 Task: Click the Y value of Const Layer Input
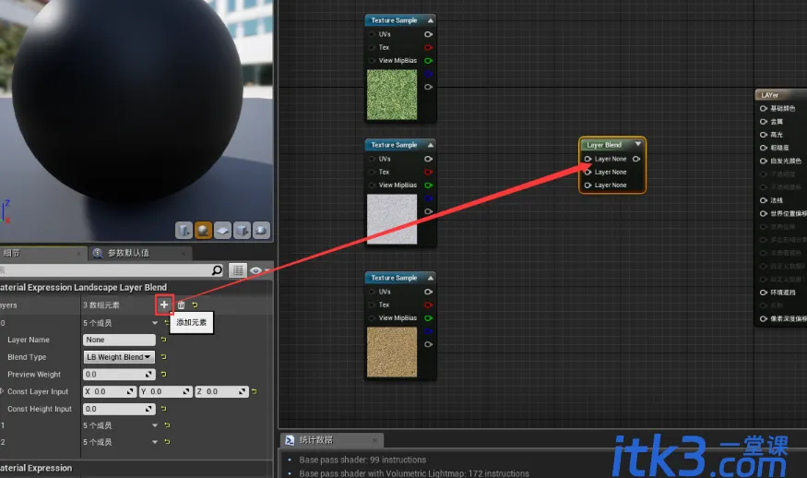pyautogui.click(x=166, y=391)
